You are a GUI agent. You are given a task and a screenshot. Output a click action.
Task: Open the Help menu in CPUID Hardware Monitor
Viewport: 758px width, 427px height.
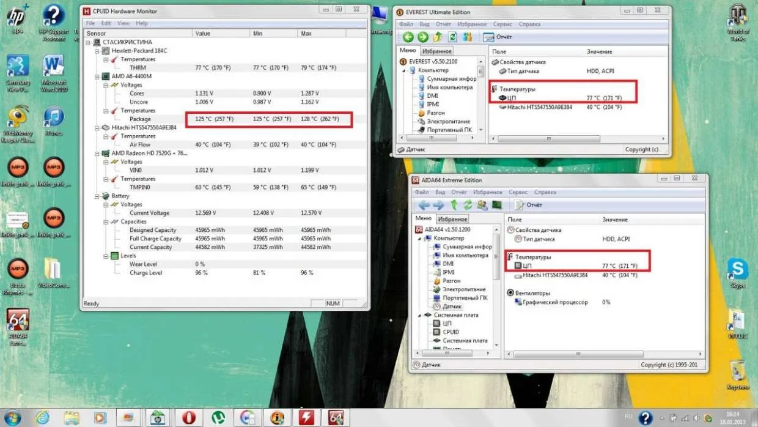coord(142,23)
